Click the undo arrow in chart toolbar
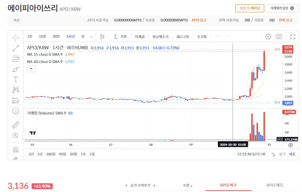Screen dimensions: 302x192 pyautogui.click(x=217, y=37)
